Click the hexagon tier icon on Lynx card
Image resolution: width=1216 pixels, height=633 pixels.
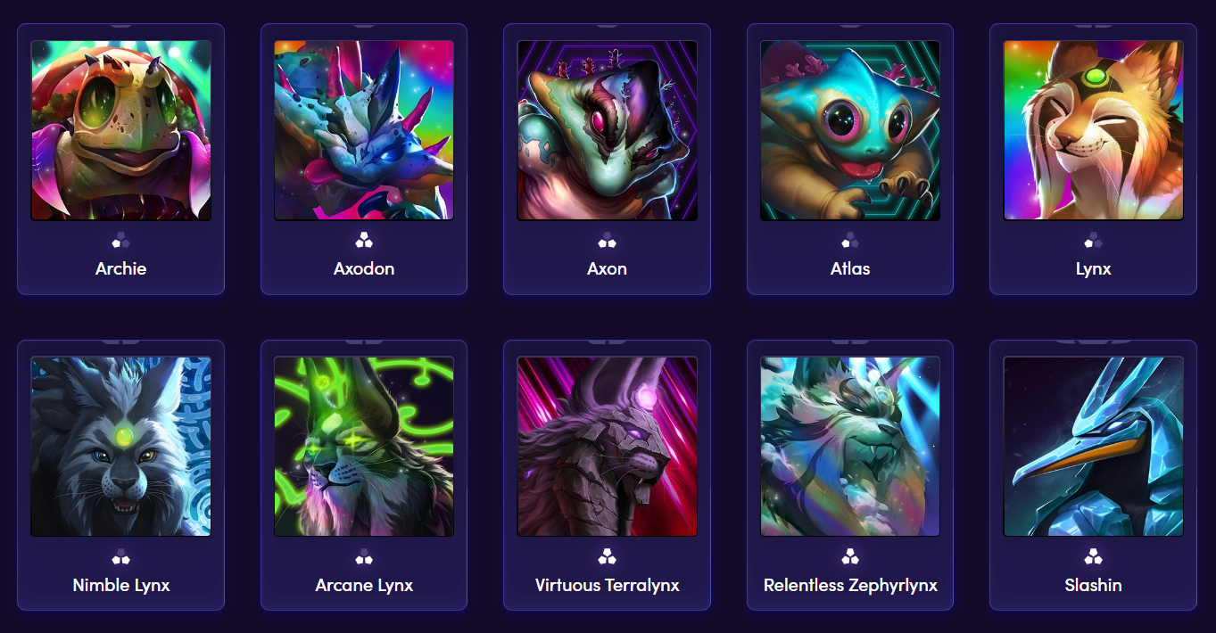point(1093,241)
